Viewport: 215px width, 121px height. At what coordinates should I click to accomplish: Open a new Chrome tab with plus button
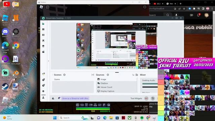click(181, 4)
